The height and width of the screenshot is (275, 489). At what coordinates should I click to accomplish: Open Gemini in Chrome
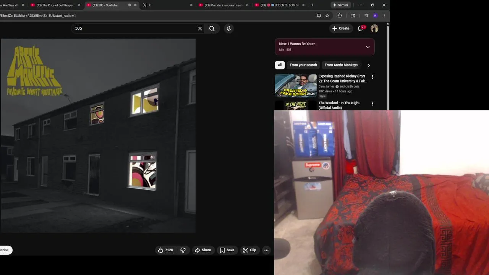click(x=340, y=5)
